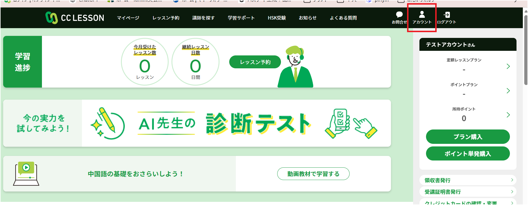528x205 pixels.
Task: Click the laptop video lesson icon
Action: click(26, 174)
